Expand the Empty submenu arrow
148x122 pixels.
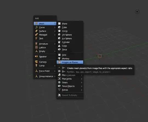55,51
